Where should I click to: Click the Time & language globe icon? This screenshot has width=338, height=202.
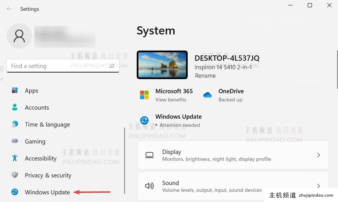point(15,124)
